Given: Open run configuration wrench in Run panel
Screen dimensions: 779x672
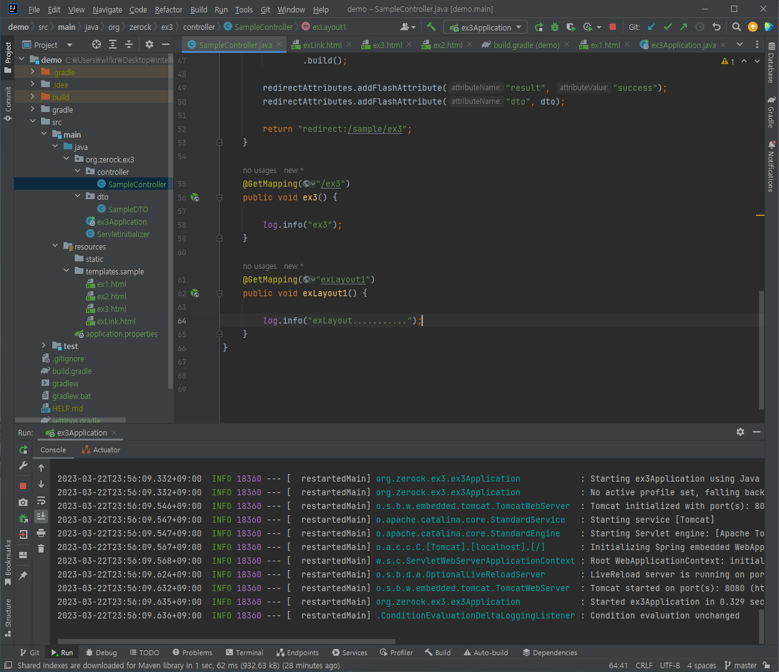Looking at the screenshot, I should (x=23, y=465).
